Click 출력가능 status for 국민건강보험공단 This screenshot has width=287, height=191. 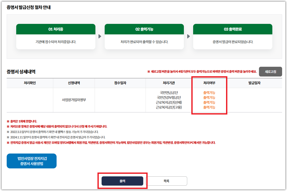[x=209, y=98]
